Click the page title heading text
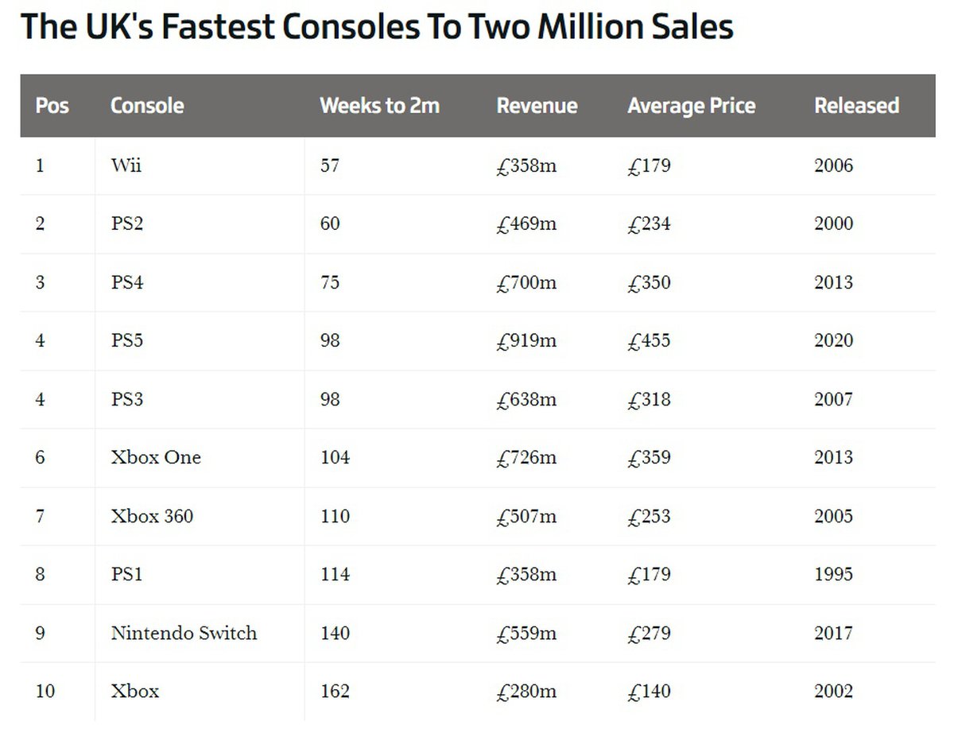 coord(376,27)
